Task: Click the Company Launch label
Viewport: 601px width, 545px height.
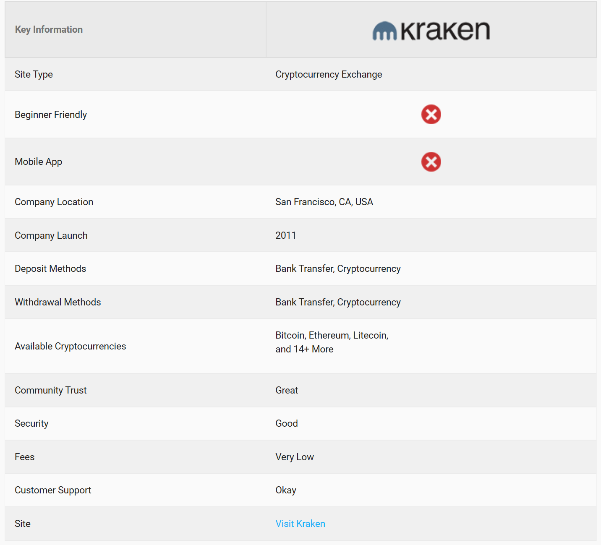Action: coord(51,236)
